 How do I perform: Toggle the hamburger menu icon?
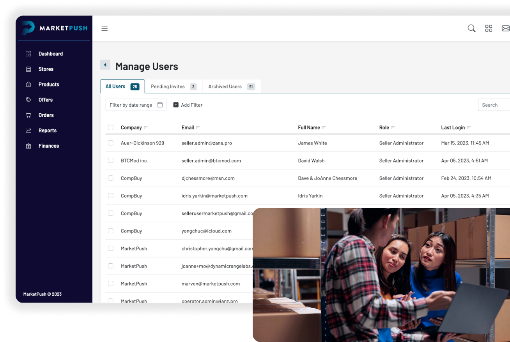pyautogui.click(x=104, y=28)
